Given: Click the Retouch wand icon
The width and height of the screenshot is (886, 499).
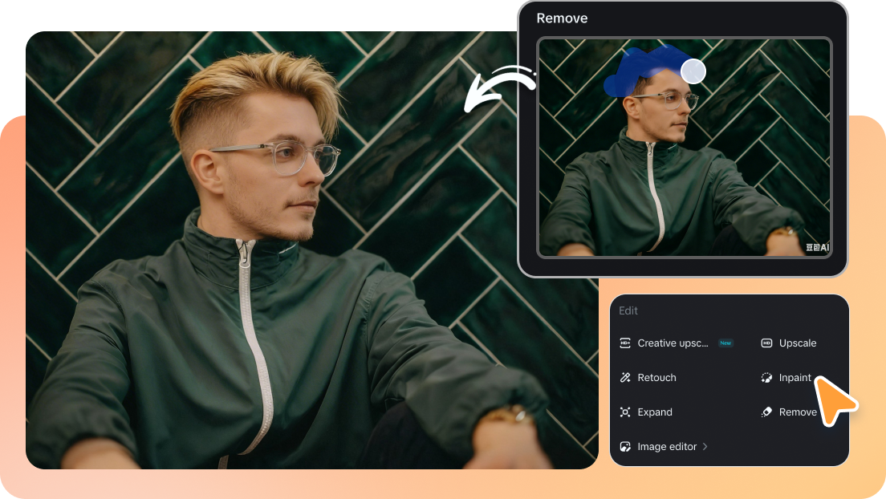Looking at the screenshot, I should (x=625, y=378).
